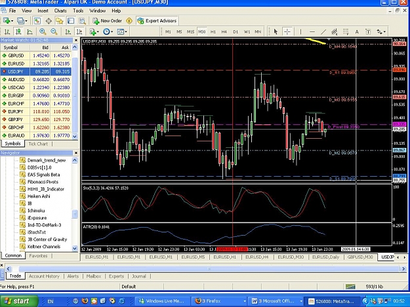Image resolution: width=410 pixels, height=307 pixels.
Task: Open the periods clock dropdown
Action: tap(108, 32)
